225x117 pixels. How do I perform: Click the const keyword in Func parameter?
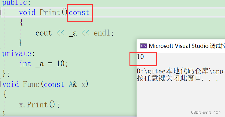click(54, 85)
